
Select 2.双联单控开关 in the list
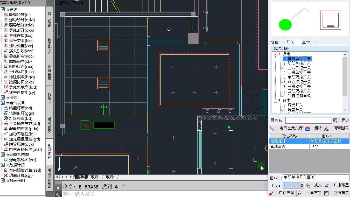tap(297, 63)
